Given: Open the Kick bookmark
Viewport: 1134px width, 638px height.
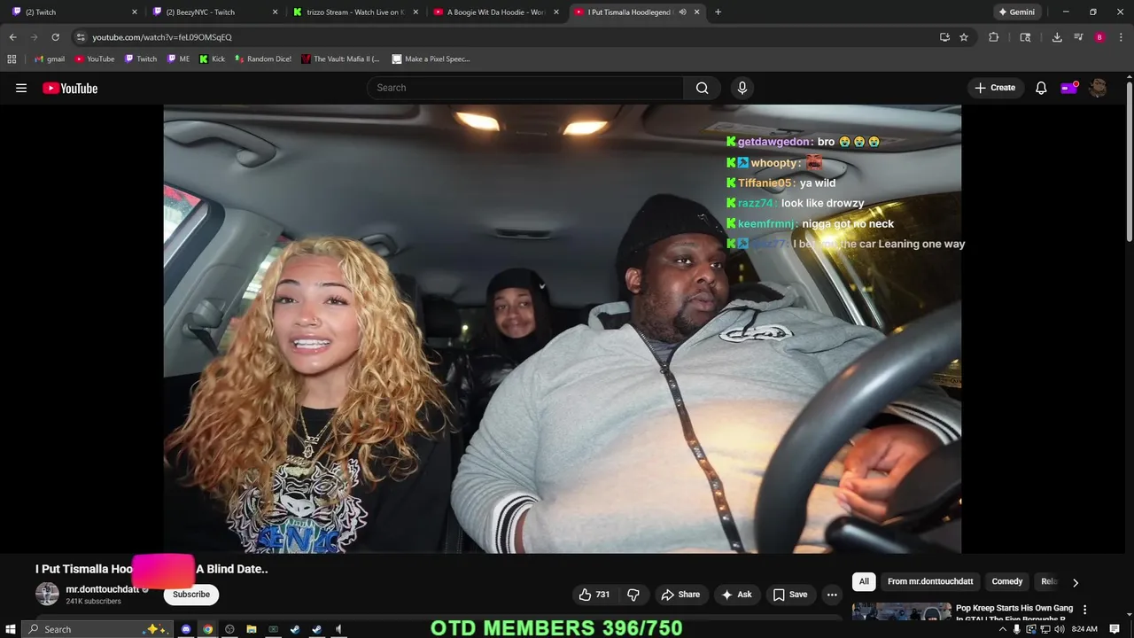Looking at the screenshot, I should coord(213,59).
